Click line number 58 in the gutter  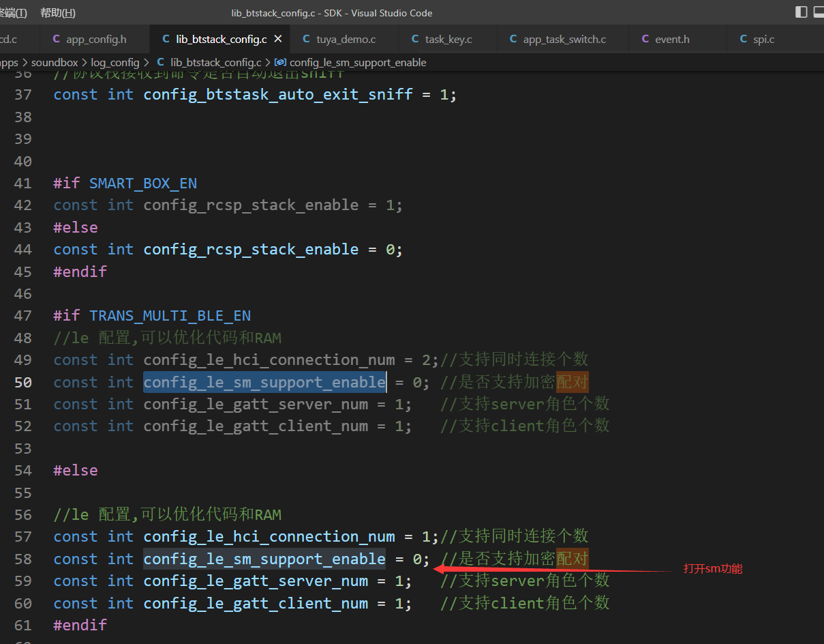pyautogui.click(x=23, y=559)
